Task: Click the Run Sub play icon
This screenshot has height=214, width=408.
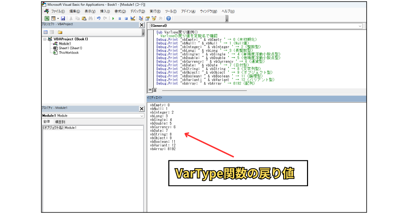Action: (x=113, y=18)
